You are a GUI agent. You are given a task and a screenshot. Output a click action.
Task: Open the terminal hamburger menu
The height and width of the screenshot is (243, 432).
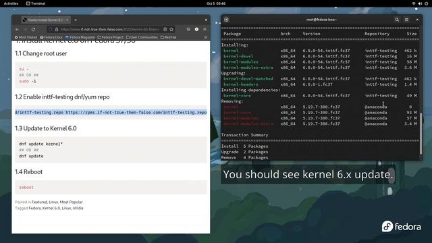tap(406, 20)
